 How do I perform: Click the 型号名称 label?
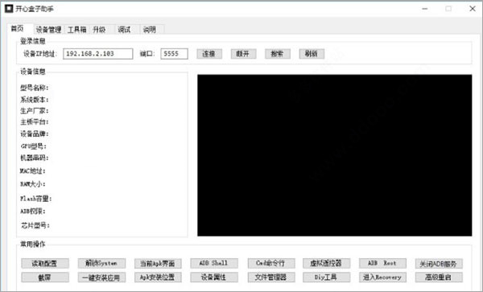click(35, 88)
